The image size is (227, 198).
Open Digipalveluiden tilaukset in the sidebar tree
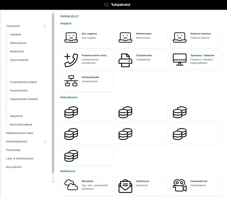[24, 99]
